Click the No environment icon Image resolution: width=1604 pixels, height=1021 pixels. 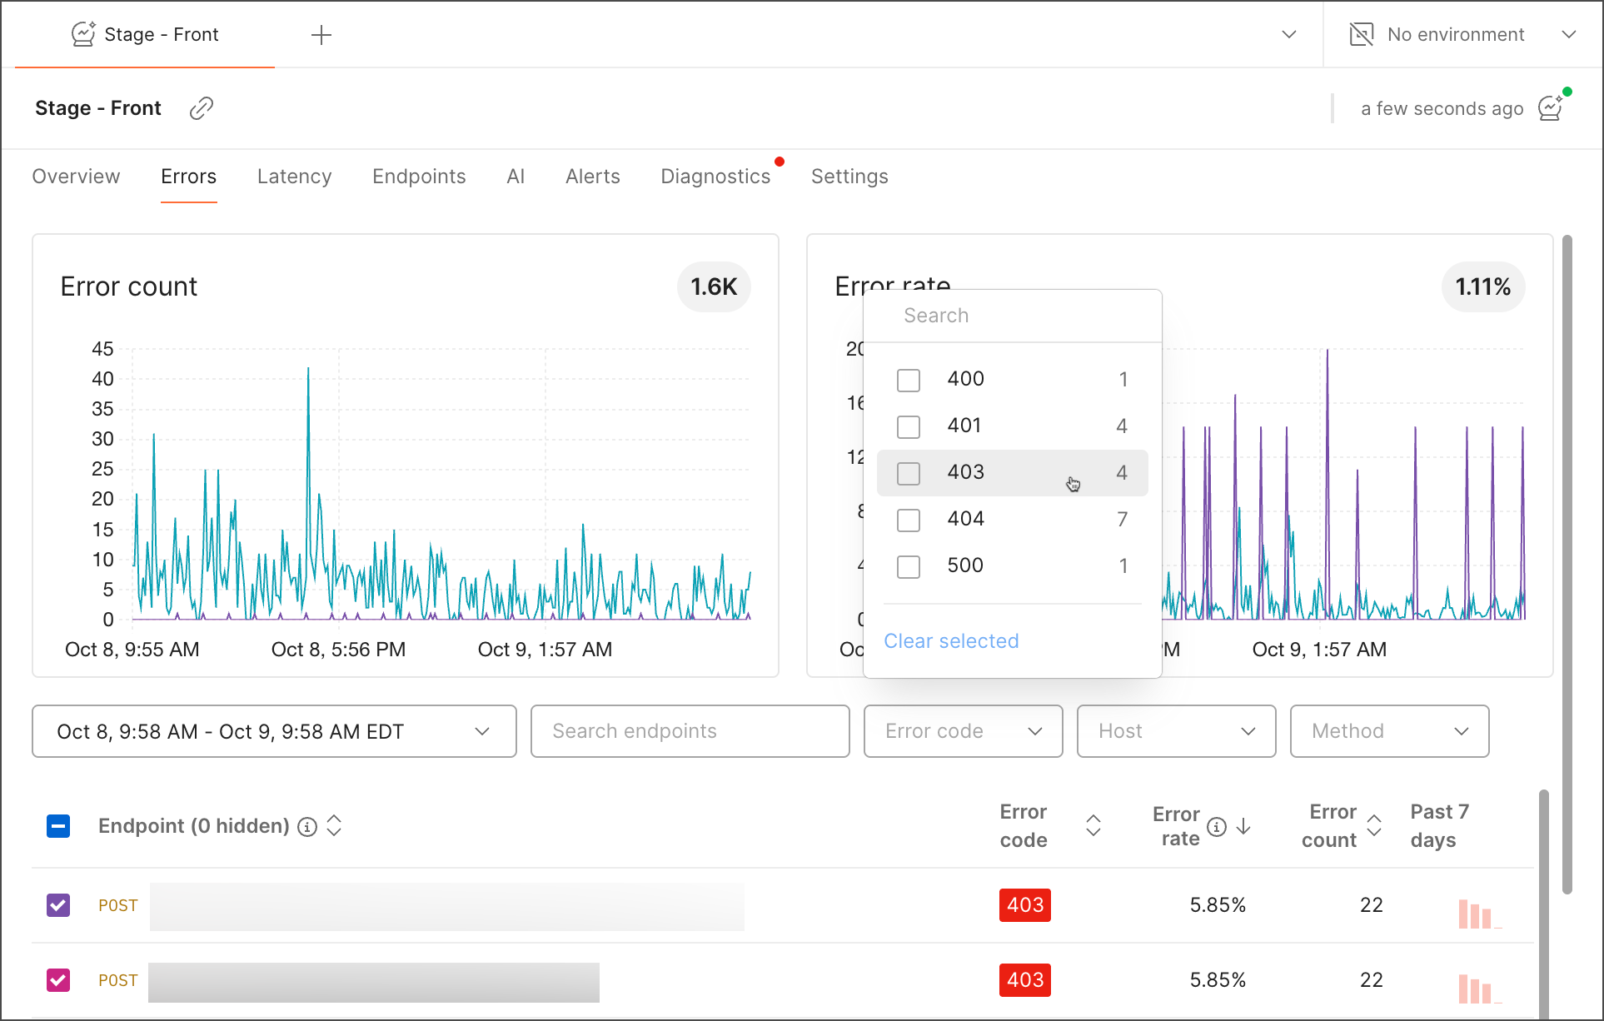pos(1362,35)
